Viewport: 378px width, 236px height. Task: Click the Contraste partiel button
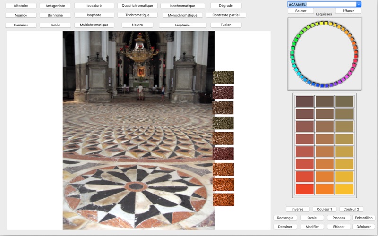[x=226, y=15]
